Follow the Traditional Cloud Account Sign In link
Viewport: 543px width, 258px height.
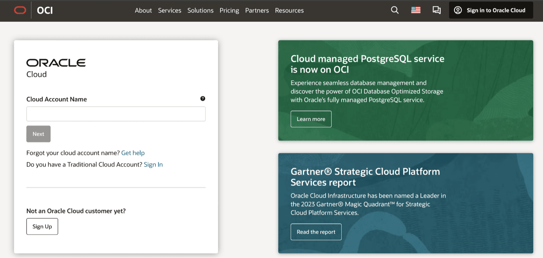pos(153,164)
